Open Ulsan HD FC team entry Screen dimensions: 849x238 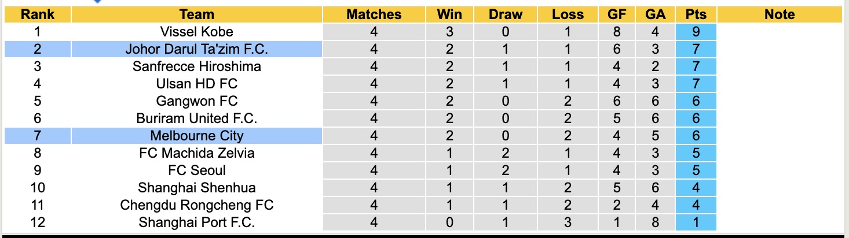tap(197, 84)
